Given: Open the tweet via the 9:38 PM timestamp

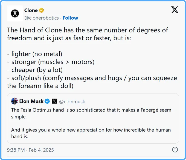Looking at the screenshot, I should pos(16,150).
